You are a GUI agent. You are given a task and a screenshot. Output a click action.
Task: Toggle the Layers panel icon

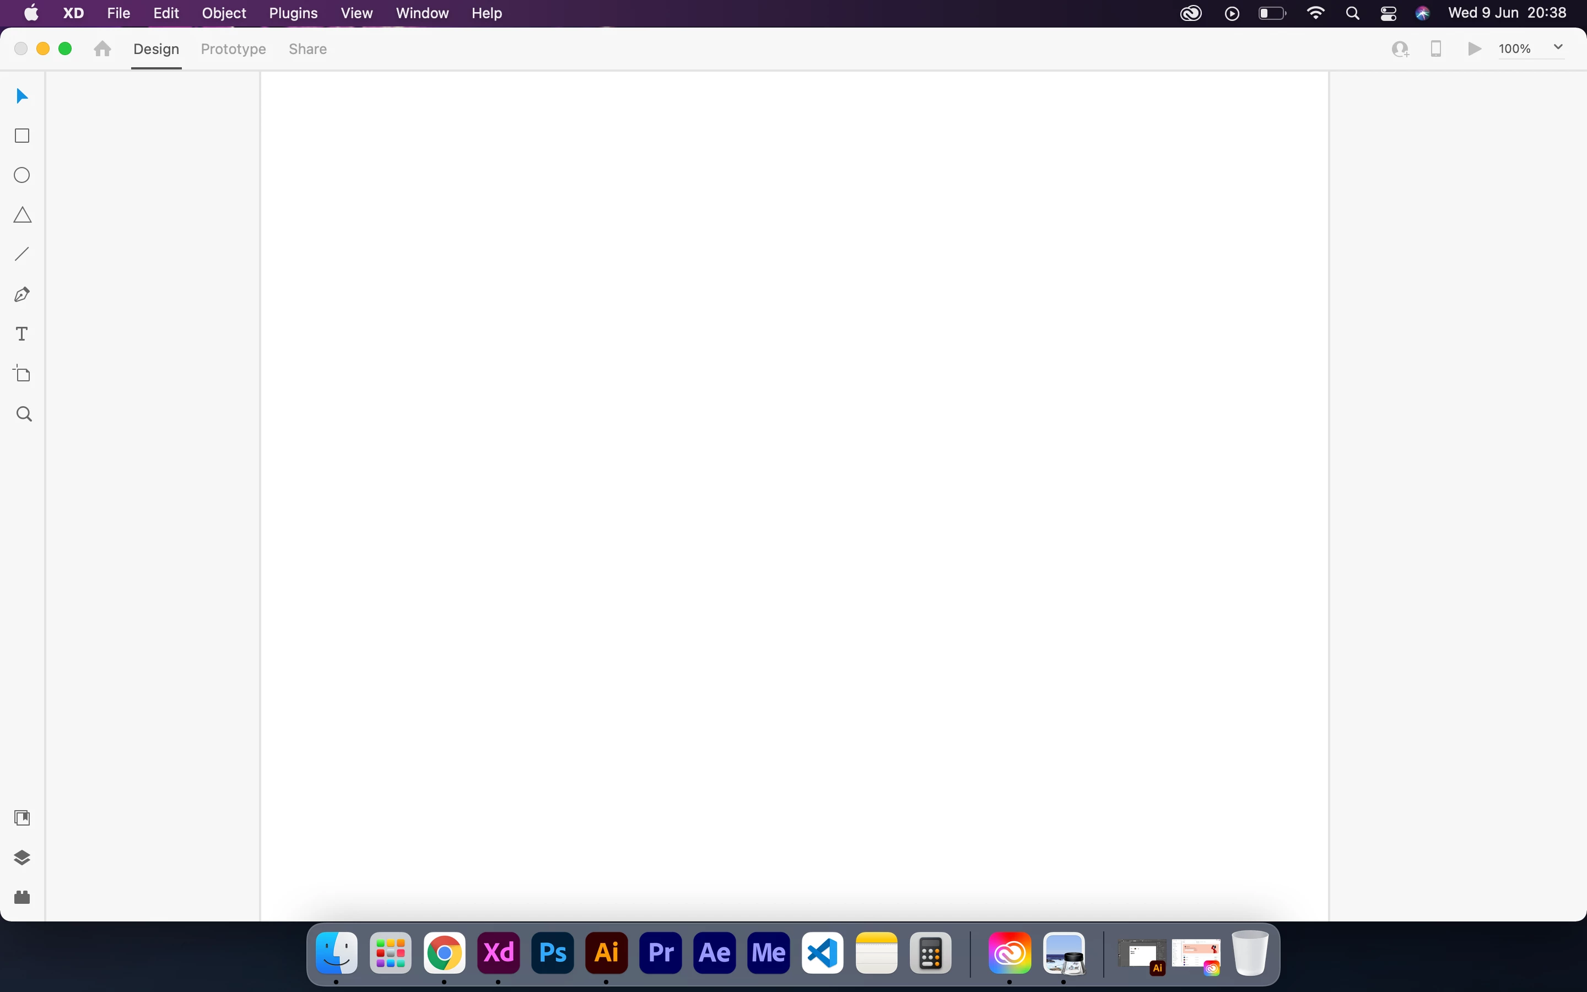[22, 858]
